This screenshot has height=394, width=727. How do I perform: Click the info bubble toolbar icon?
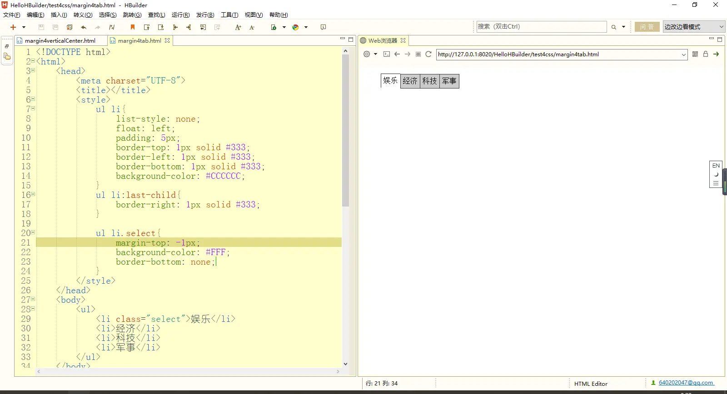pyautogui.click(x=323, y=27)
